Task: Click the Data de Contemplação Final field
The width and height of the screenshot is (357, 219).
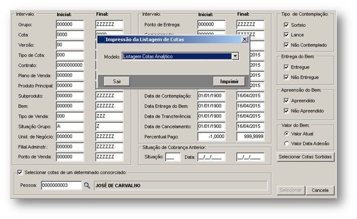Action: [x=250, y=96]
